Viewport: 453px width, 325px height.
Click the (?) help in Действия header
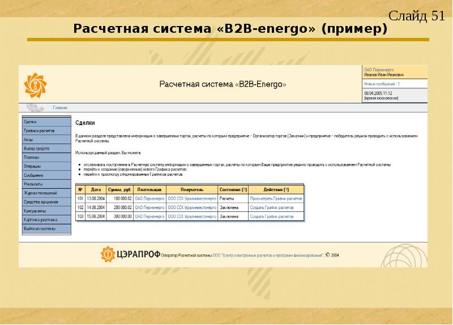point(286,190)
